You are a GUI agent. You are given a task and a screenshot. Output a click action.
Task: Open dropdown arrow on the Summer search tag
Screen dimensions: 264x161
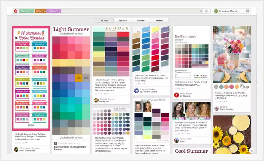tap(33, 11)
